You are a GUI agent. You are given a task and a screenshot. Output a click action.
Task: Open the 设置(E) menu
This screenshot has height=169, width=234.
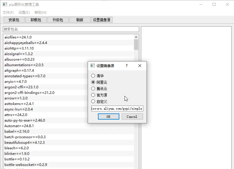[x=24, y=12]
